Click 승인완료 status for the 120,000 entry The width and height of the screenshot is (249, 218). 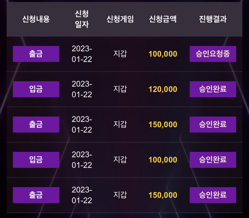click(213, 89)
